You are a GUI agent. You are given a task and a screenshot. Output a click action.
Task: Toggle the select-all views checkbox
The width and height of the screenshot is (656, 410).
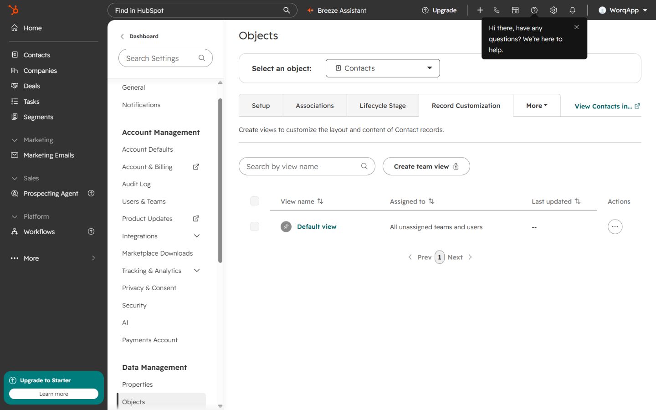255,201
